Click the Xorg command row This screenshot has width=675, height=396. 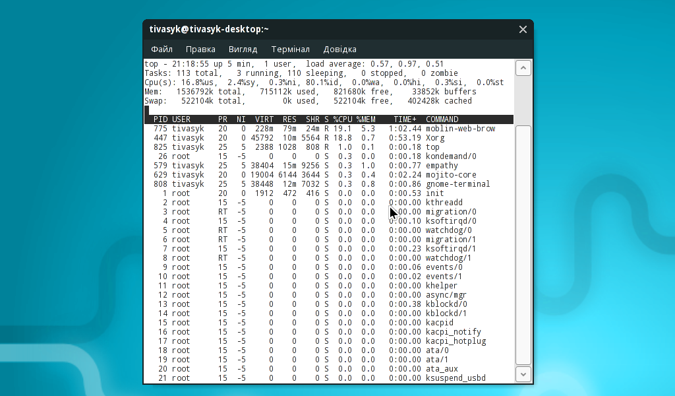[329, 138]
